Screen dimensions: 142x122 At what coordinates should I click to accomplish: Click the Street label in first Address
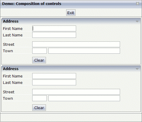click(8, 45)
